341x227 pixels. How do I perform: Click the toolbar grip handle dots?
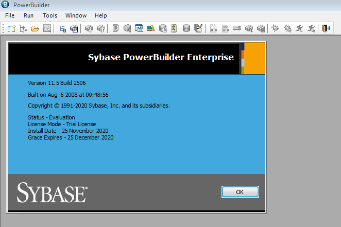pyautogui.click(x=3, y=28)
